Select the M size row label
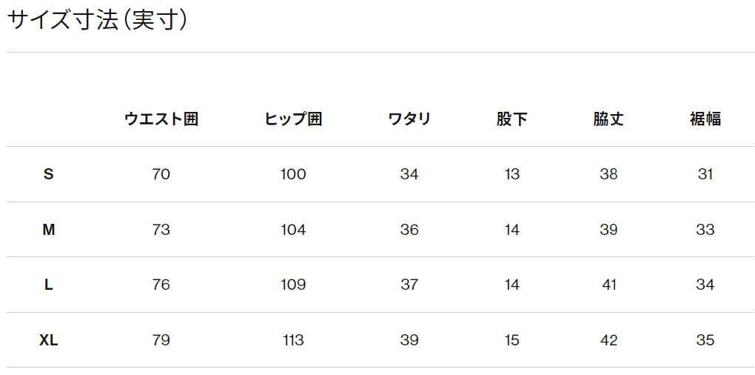Viewport: 755px width, 375px height. pos(49,230)
